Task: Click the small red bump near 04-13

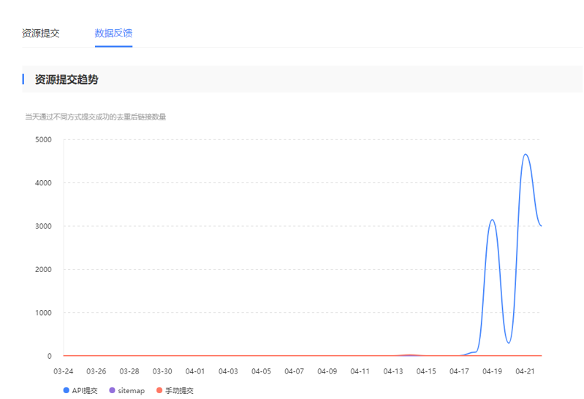Action: point(410,355)
